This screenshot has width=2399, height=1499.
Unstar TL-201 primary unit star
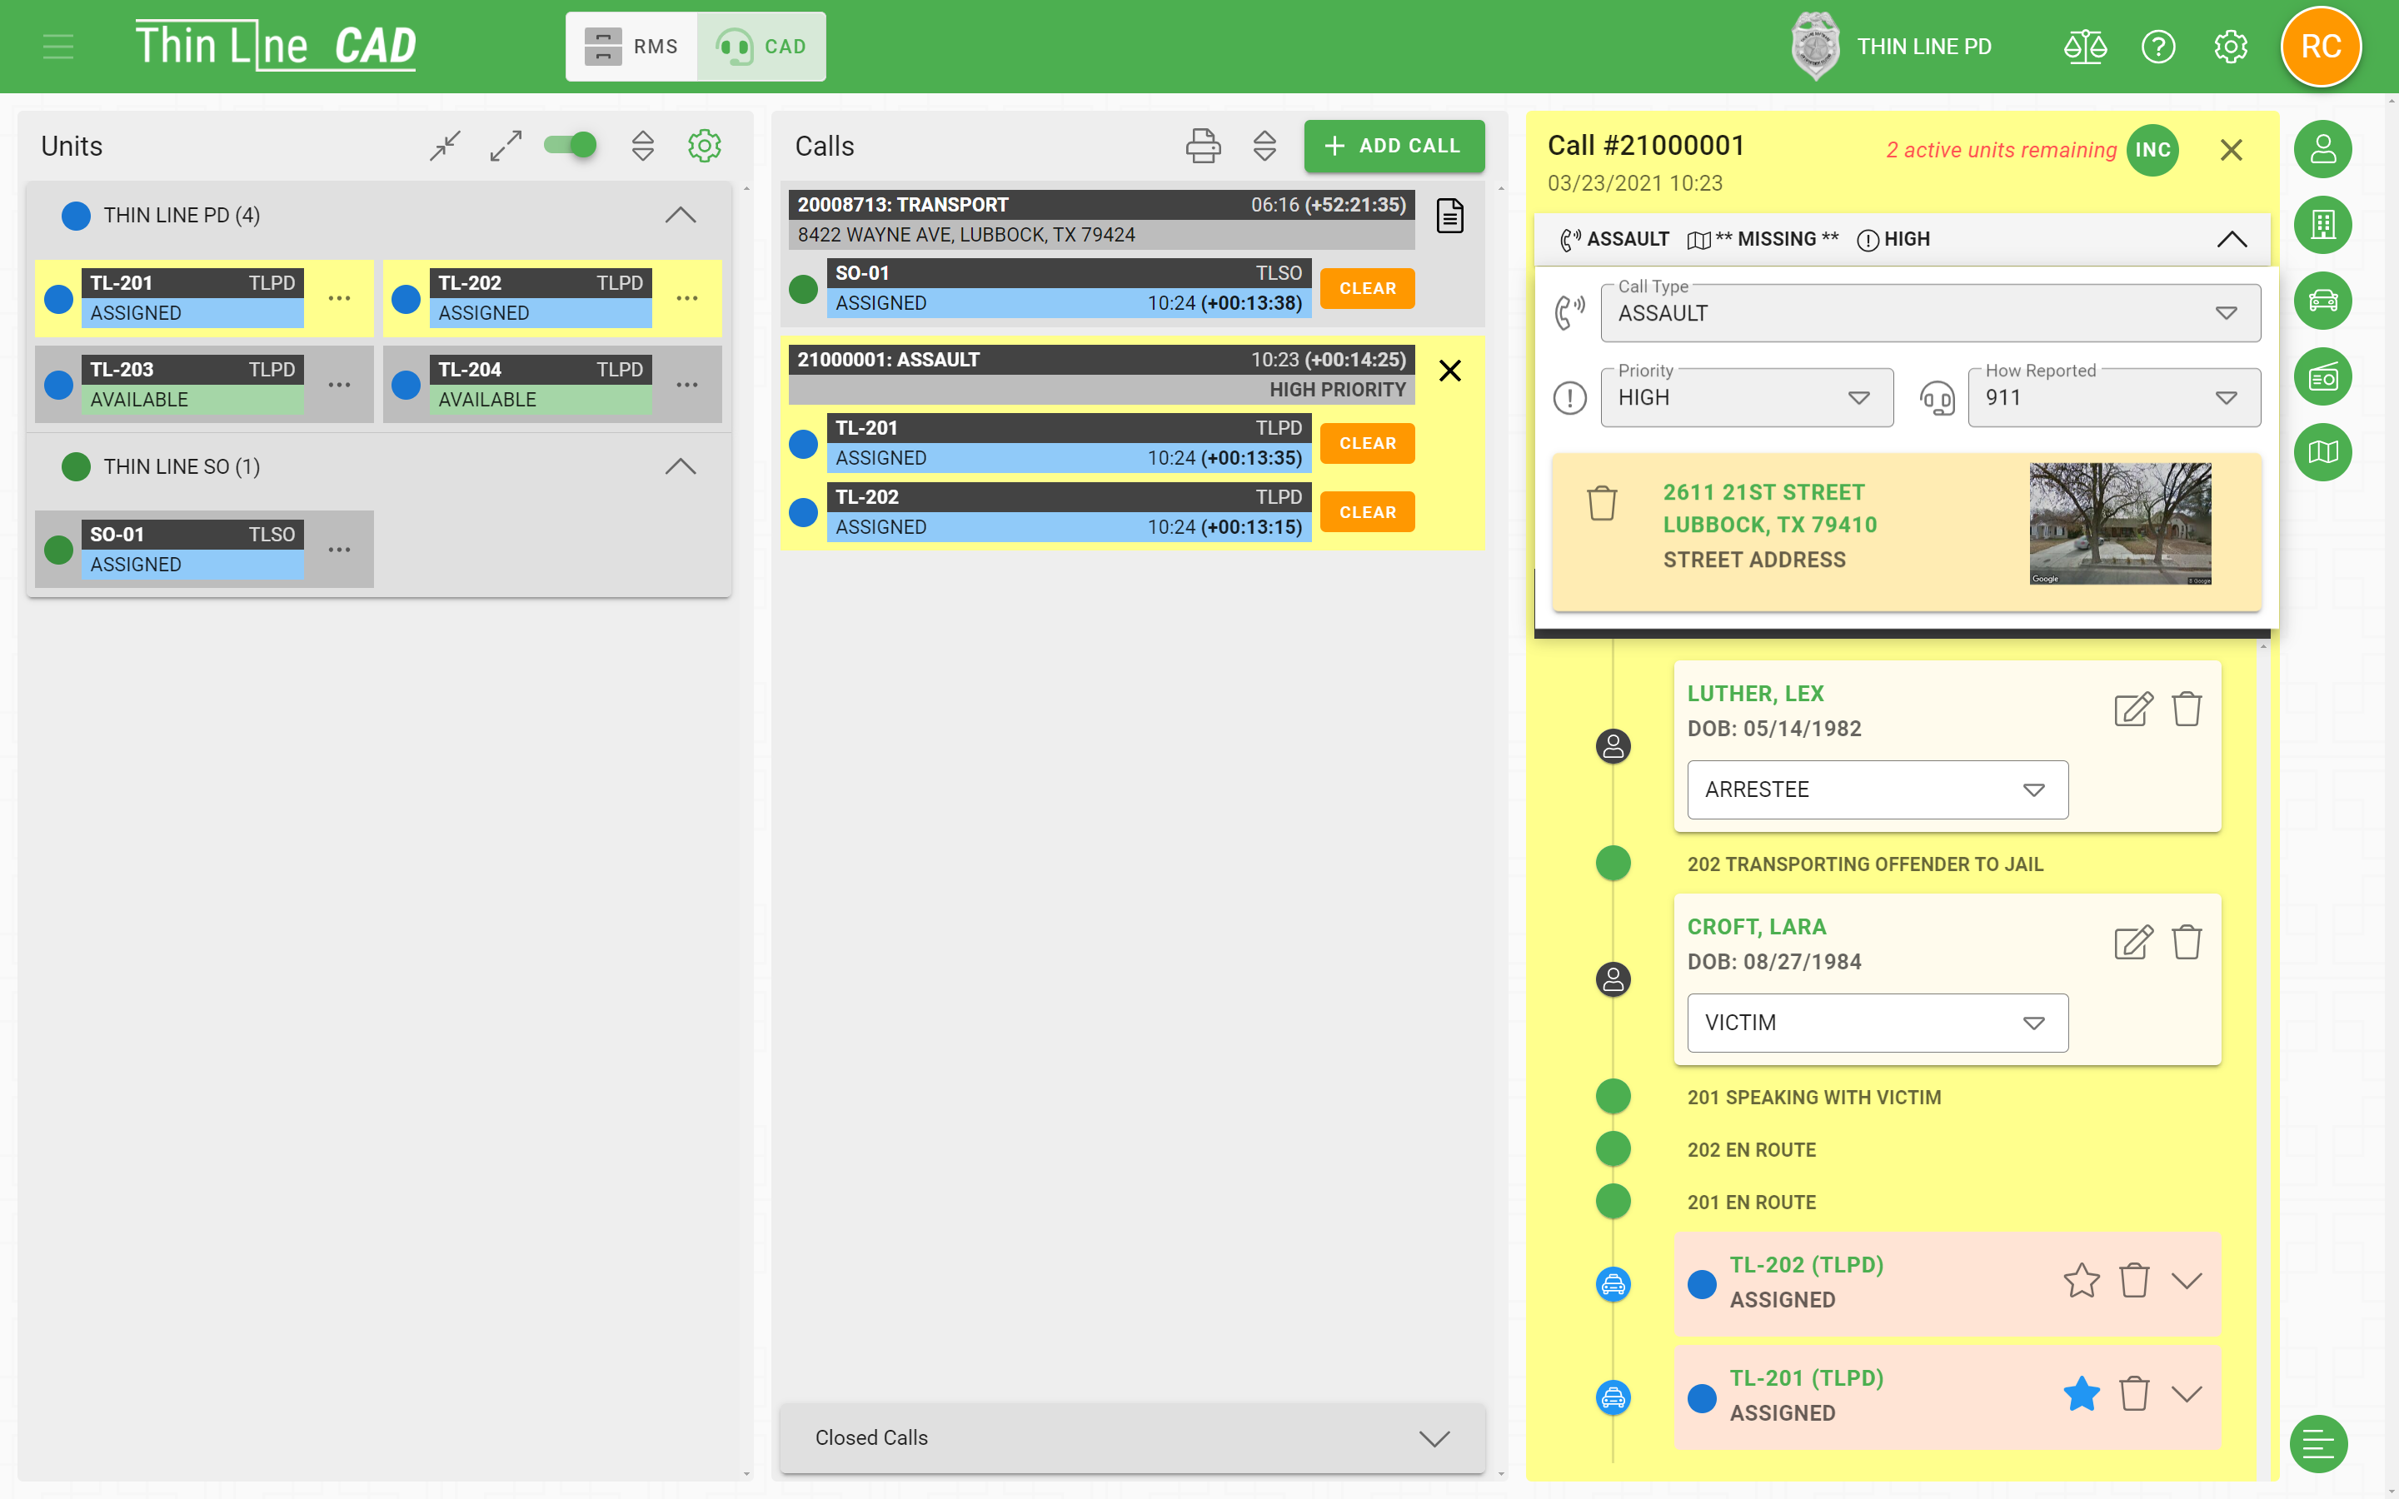click(2081, 1394)
